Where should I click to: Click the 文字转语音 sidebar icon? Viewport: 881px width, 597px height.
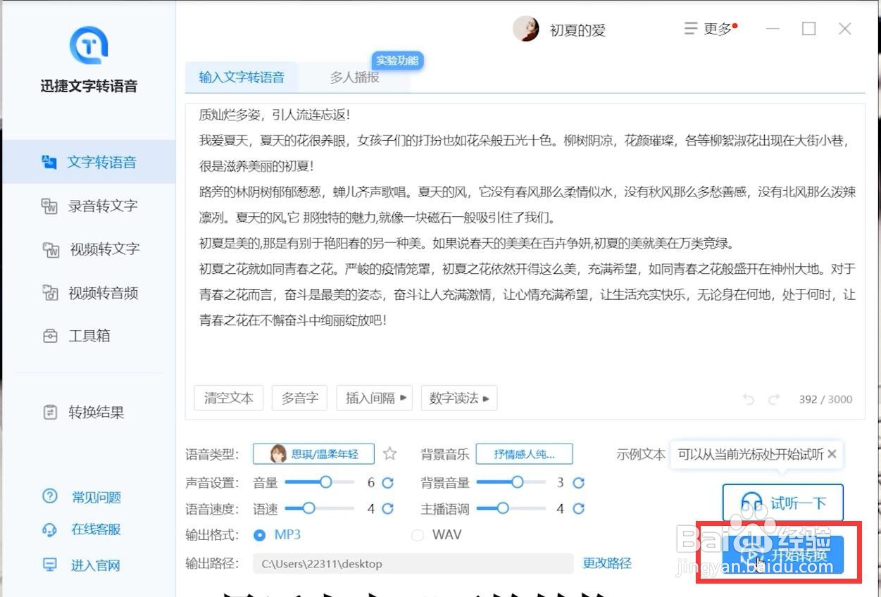point(49,162)
